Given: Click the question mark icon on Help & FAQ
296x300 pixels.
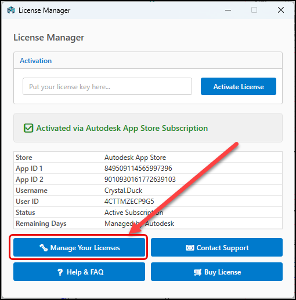Looking at the screenshot, I should point(60,272).
